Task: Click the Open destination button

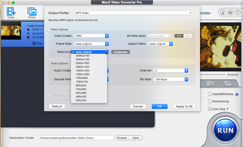Action: coord(136,138)
